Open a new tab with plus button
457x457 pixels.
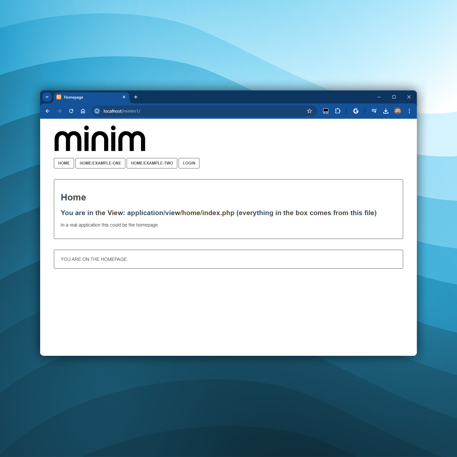click(x=136, y=97)
